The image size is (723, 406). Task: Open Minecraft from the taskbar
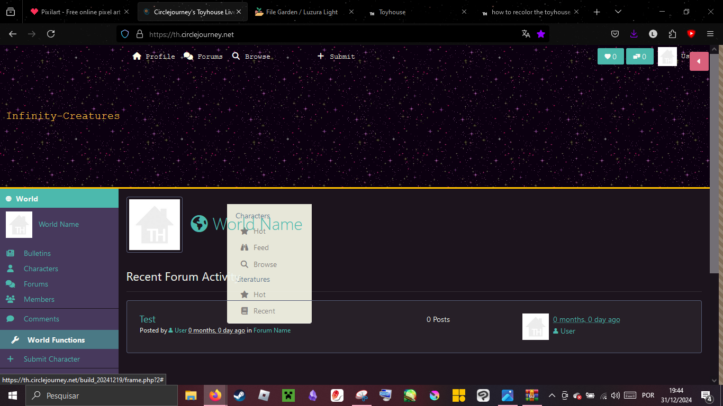coord(288,395)
